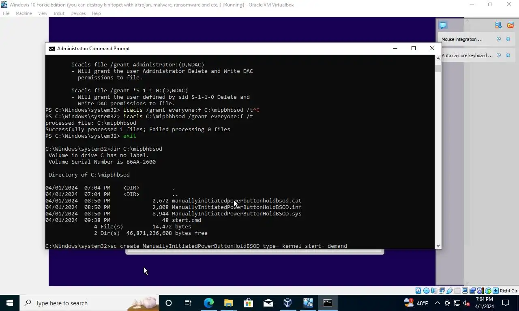
Task: Open the Machine menu
Action: [x=24, y=13]
